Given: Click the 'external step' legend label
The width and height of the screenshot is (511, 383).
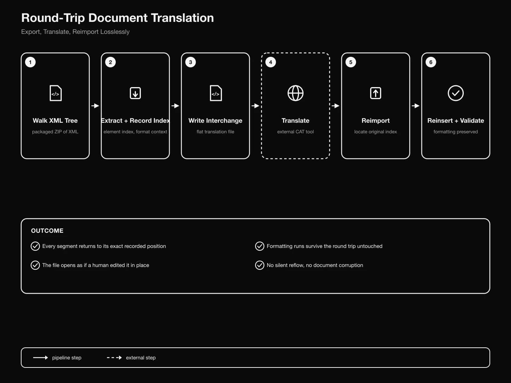Looking at the screenshot, I should 141,358.
